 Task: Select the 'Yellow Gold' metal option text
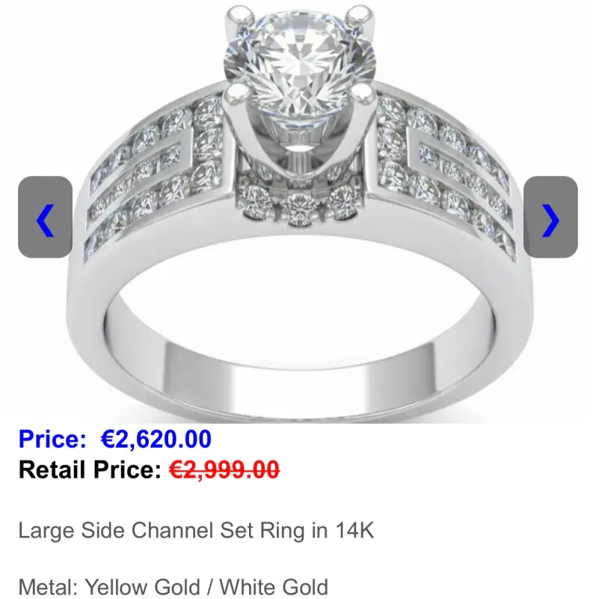coord(142,588)
